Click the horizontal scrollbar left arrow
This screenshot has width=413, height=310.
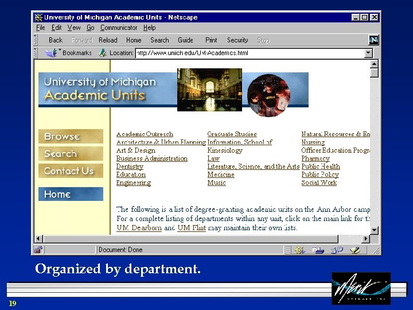tap(38, 239)
